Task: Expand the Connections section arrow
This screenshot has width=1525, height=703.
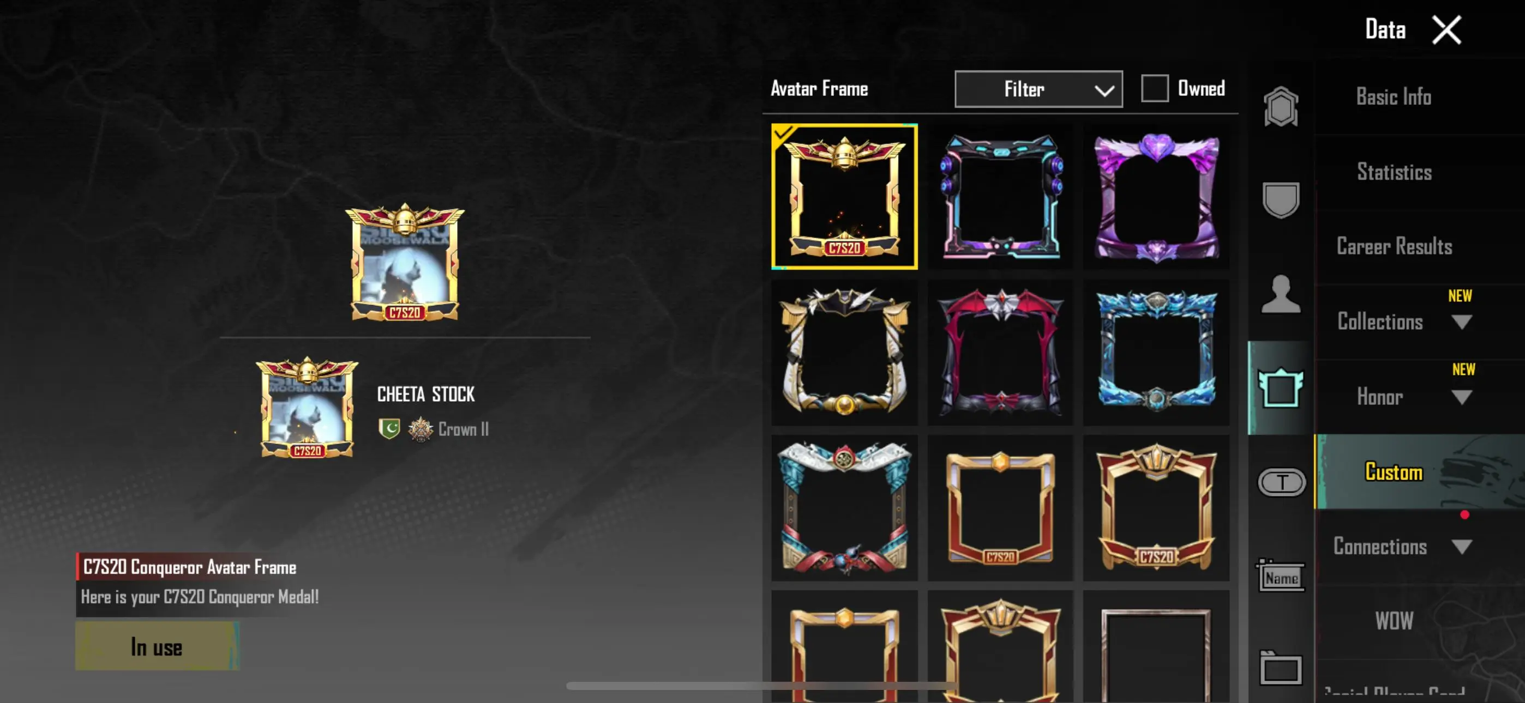Action: 1462,546
